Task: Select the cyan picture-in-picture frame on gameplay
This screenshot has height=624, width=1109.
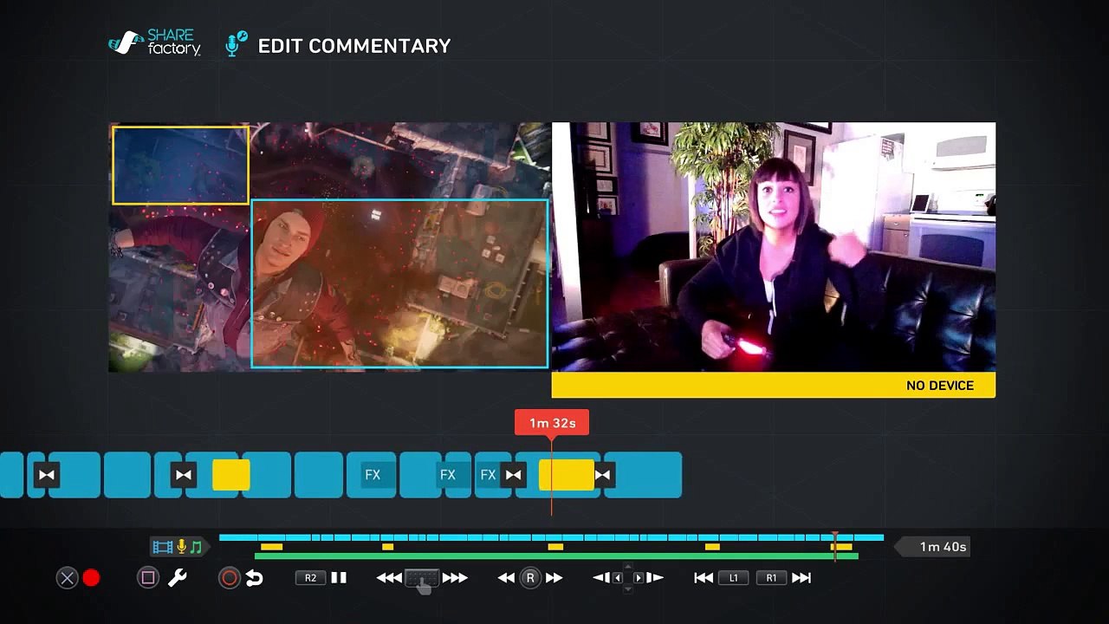Action: click(x=399, y=284)
